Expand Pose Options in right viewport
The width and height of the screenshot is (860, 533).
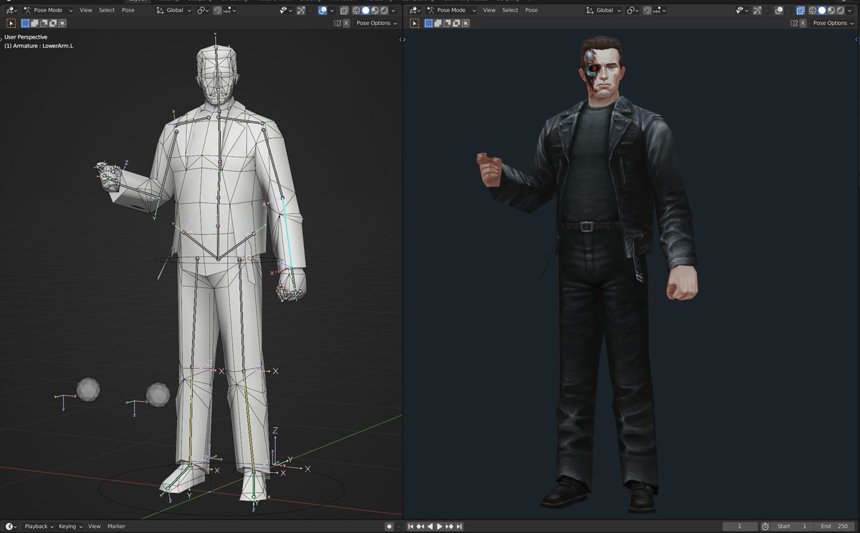tap(832, 23)
